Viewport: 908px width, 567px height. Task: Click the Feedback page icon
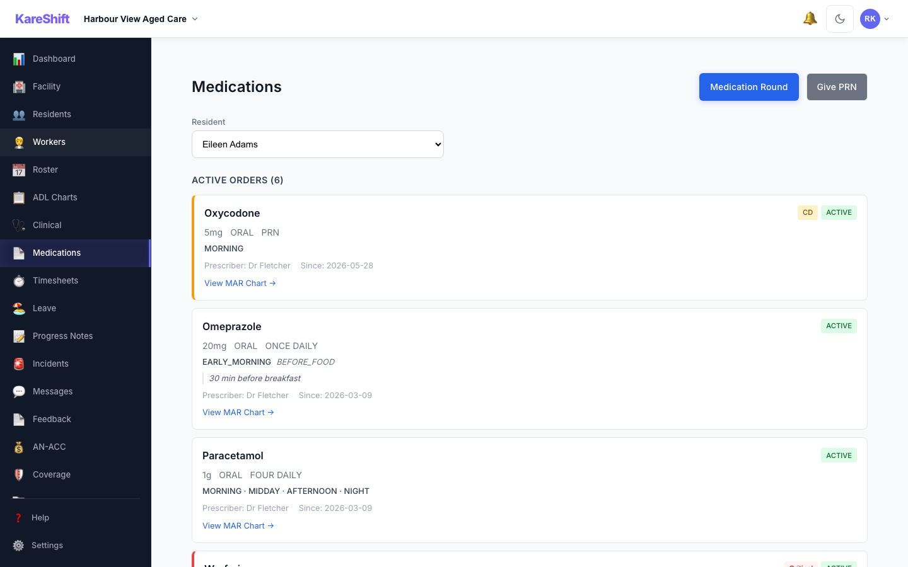(19, 419)
